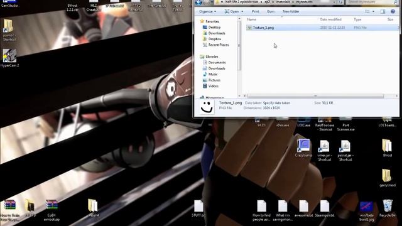The width and height of the screenshot is (402, 226).
Task: Select the STUFF.txt desktop file
Action: click(x=198, y=208)
